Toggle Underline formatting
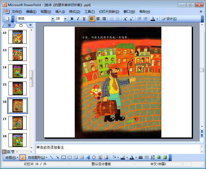Viewport: 206px width, 169px height. (84, 19)
